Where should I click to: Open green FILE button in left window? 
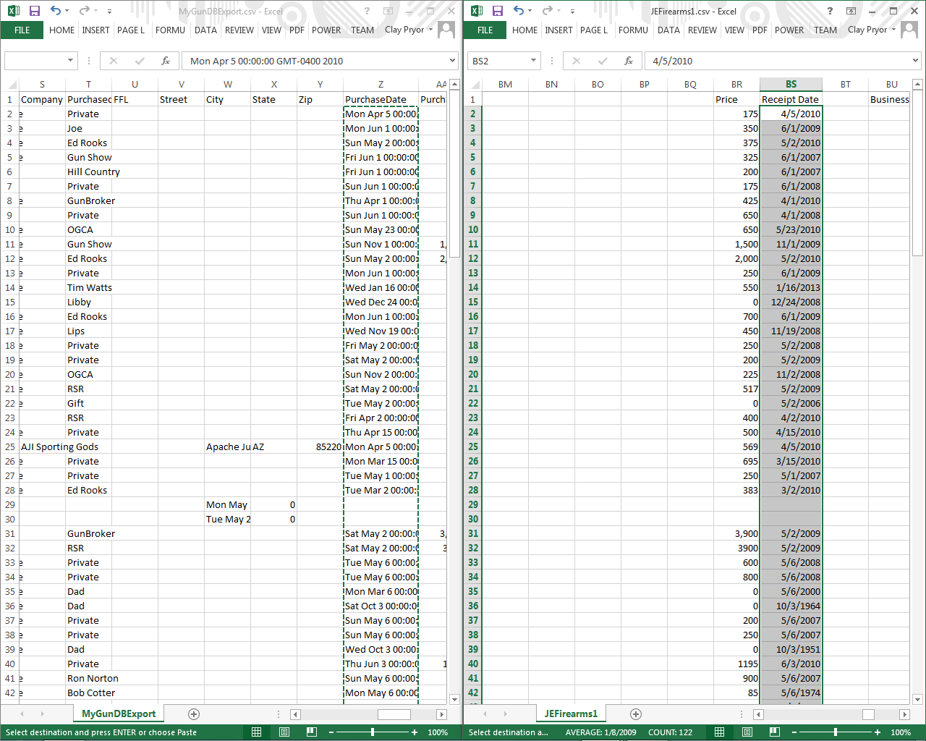pos(22,30)
